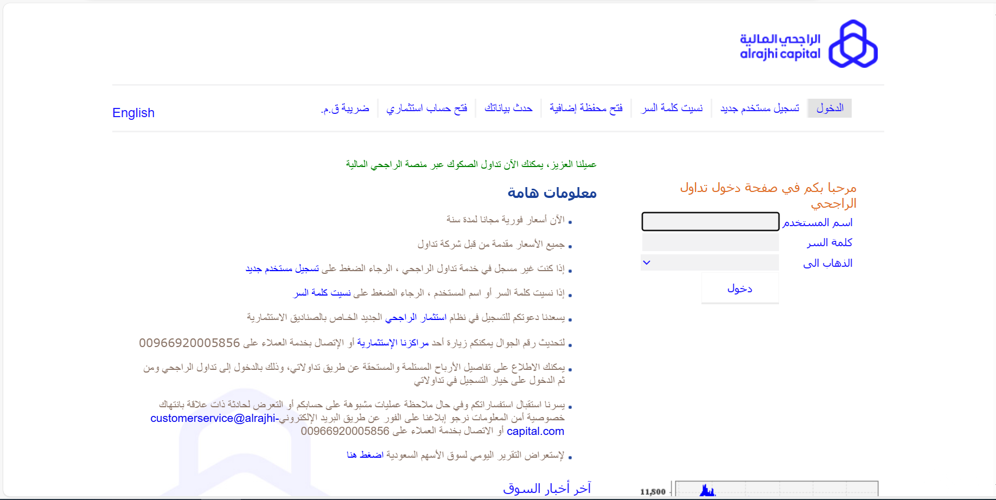The height and width of the screenshot is (500, 996).
Task: Click the جميع الأسعار مقدمة من قبل text
Action: coord(491,244)
